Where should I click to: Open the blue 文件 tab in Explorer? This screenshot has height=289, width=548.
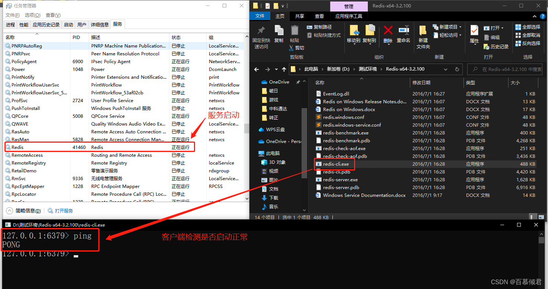260,16
